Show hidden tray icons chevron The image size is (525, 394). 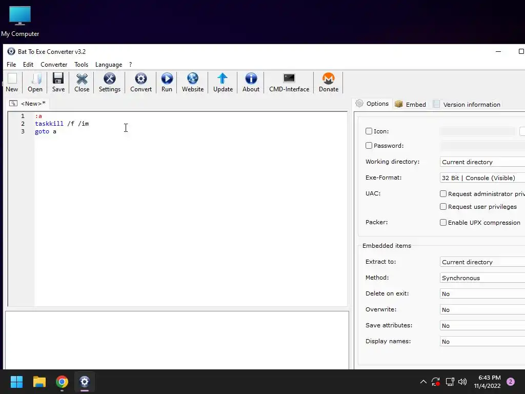[x=423, y=382]
